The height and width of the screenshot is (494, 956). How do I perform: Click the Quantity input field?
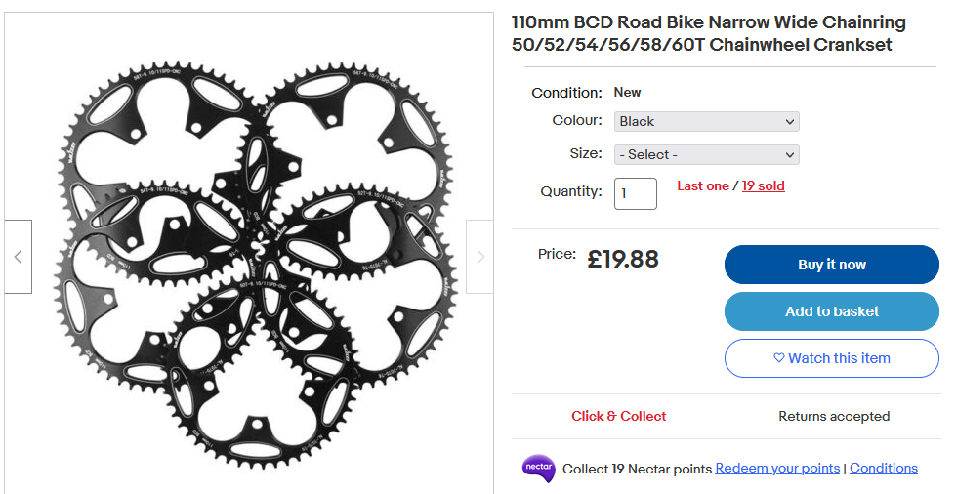tap(635, 193)
